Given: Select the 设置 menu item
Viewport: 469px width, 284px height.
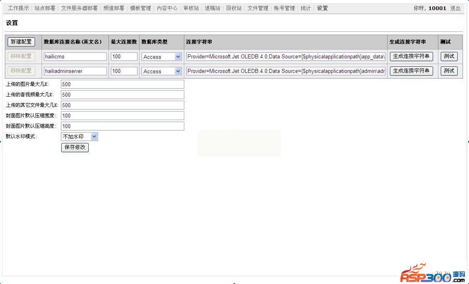Looking at the screenshot, I should pos(323,8).
